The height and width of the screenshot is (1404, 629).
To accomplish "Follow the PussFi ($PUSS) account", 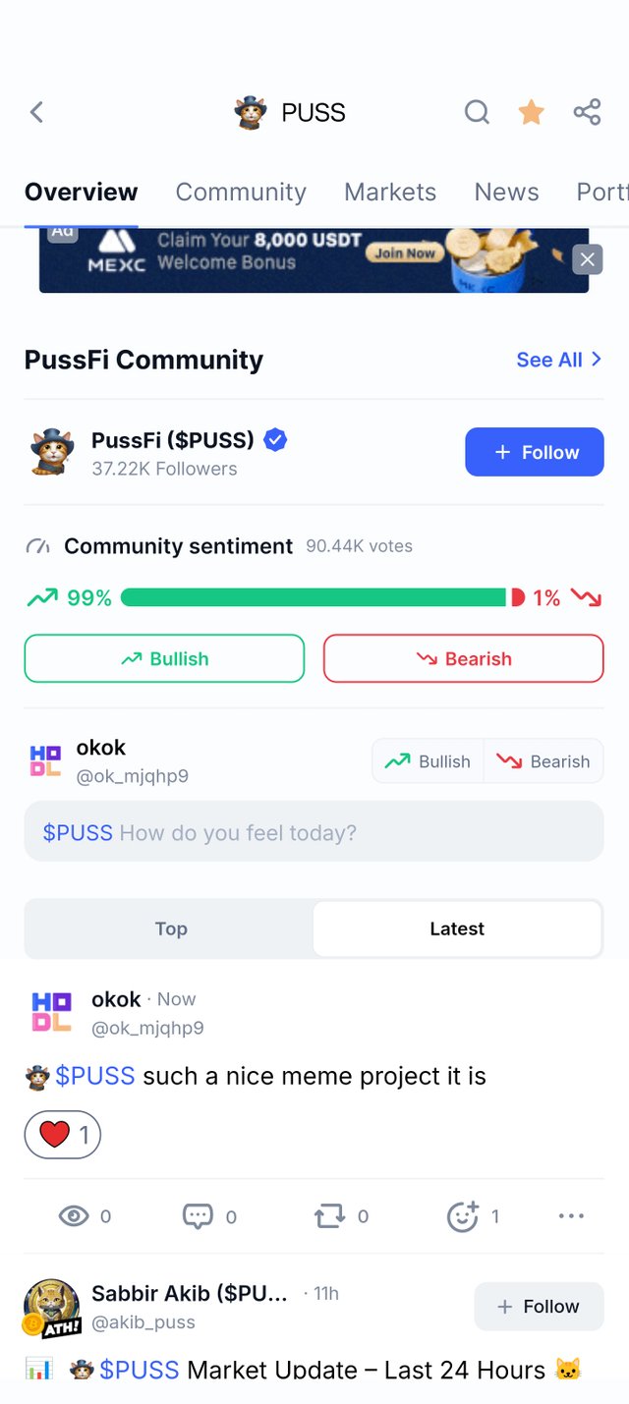I will coord(535,452).
